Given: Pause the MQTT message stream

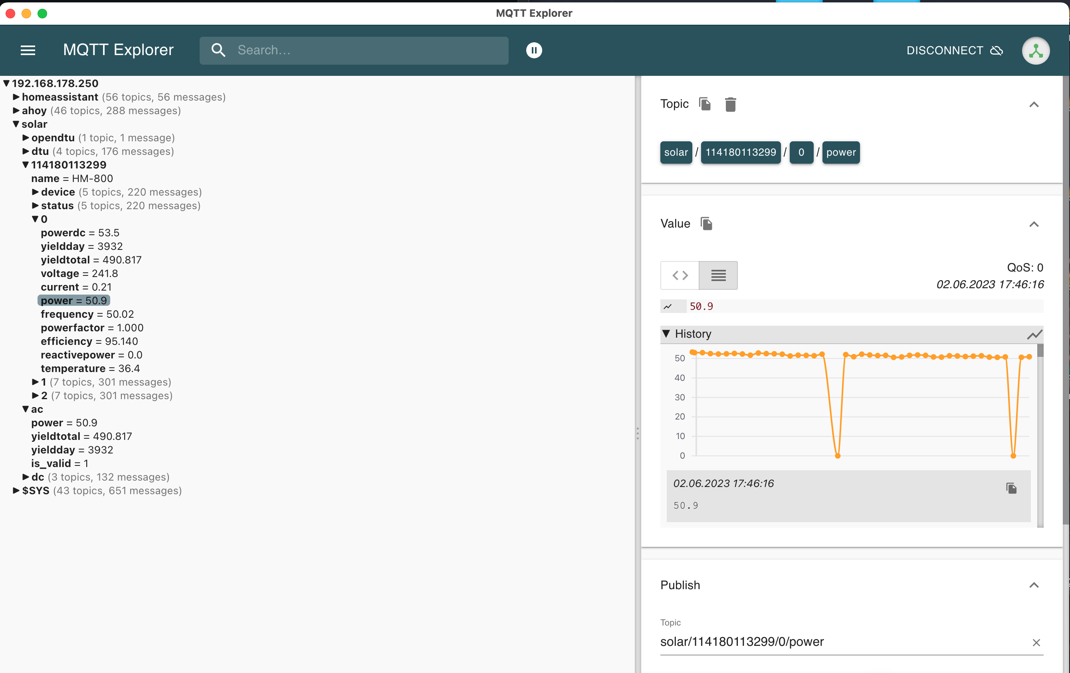Looking at the screenshot, I should 534,50.
